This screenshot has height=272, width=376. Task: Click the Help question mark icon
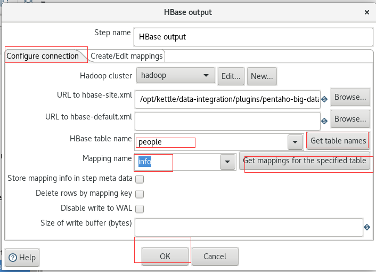pyautogui.click(x=13, y=258)
